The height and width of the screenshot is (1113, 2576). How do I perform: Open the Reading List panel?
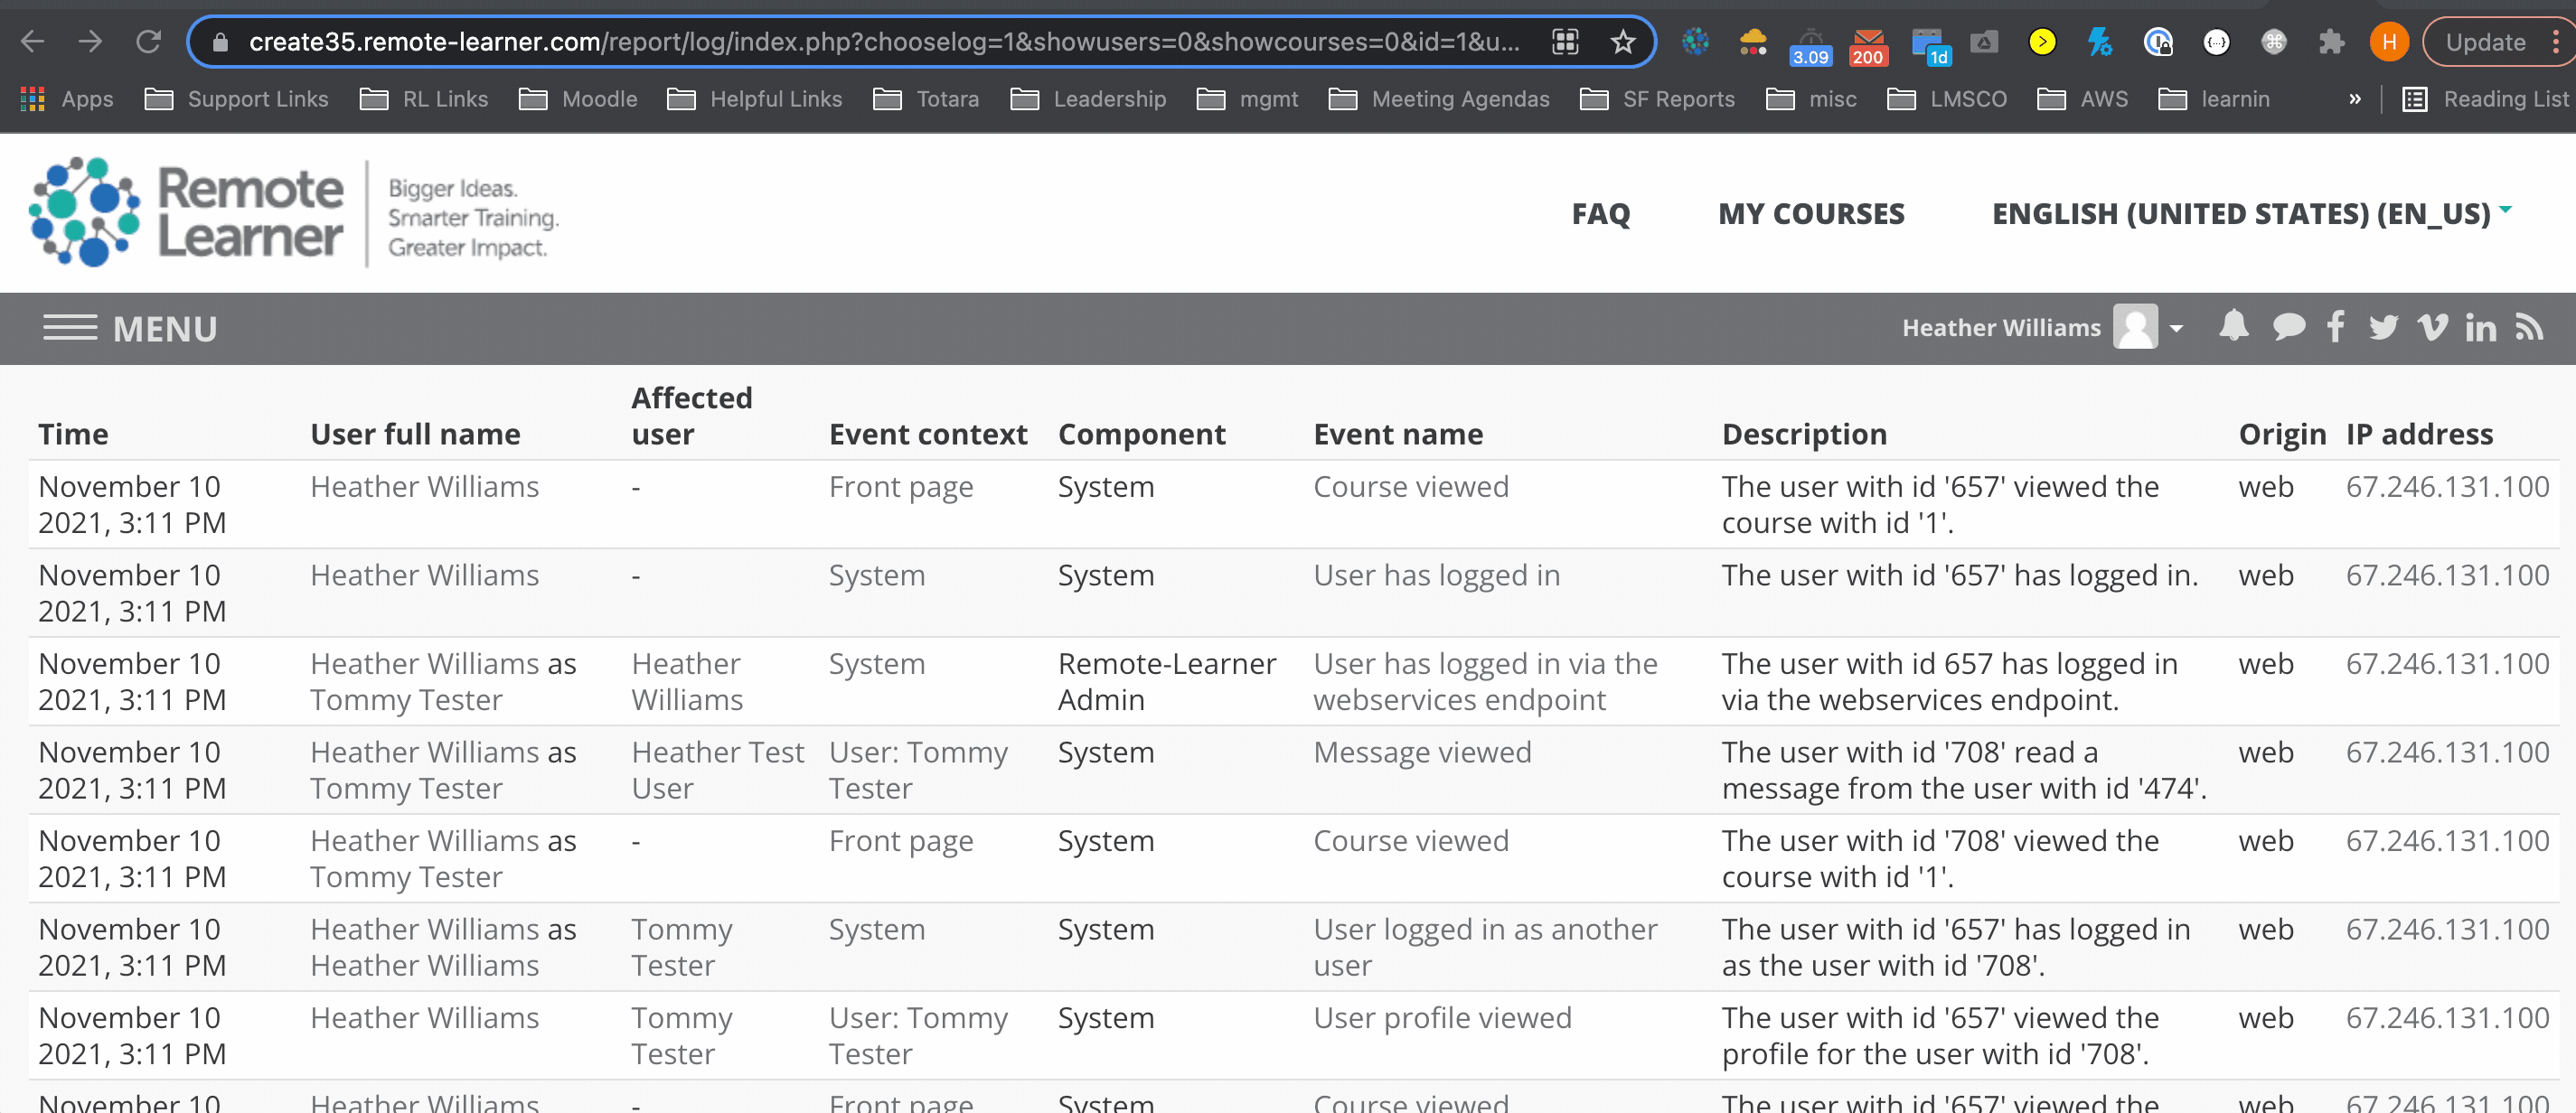[2485, 98]
